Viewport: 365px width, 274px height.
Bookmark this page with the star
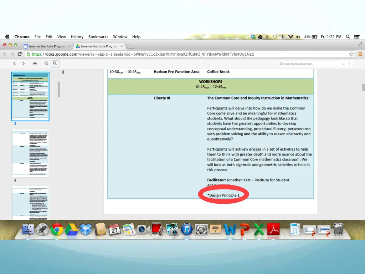[351, 54]
